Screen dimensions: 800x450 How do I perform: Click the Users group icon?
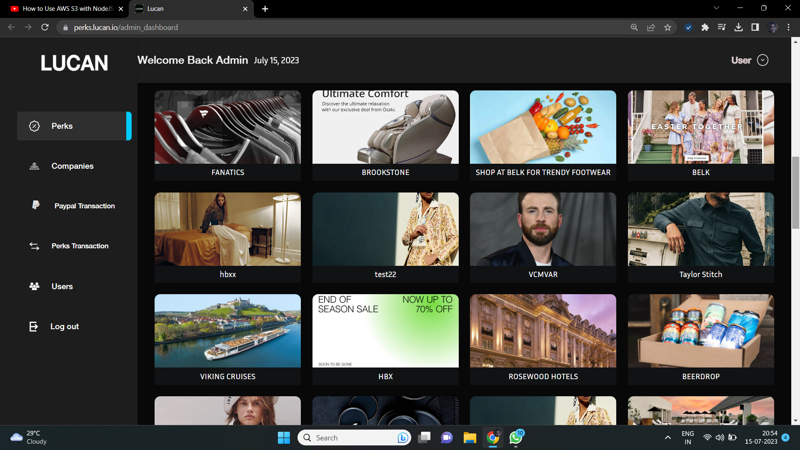[x=34, y=286]
